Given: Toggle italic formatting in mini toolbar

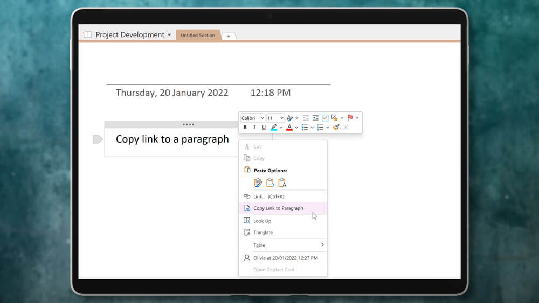Looking at the screenshot, I should click(254, 128).
